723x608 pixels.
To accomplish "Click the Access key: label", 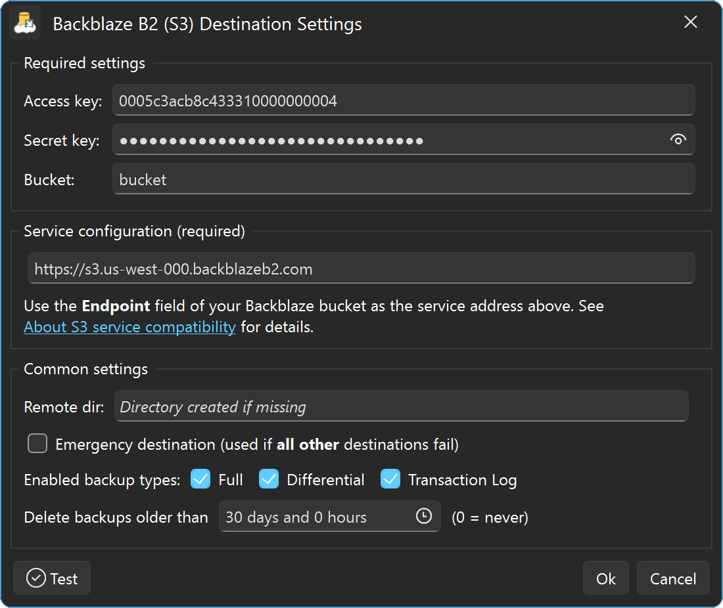I will (62, 101).
